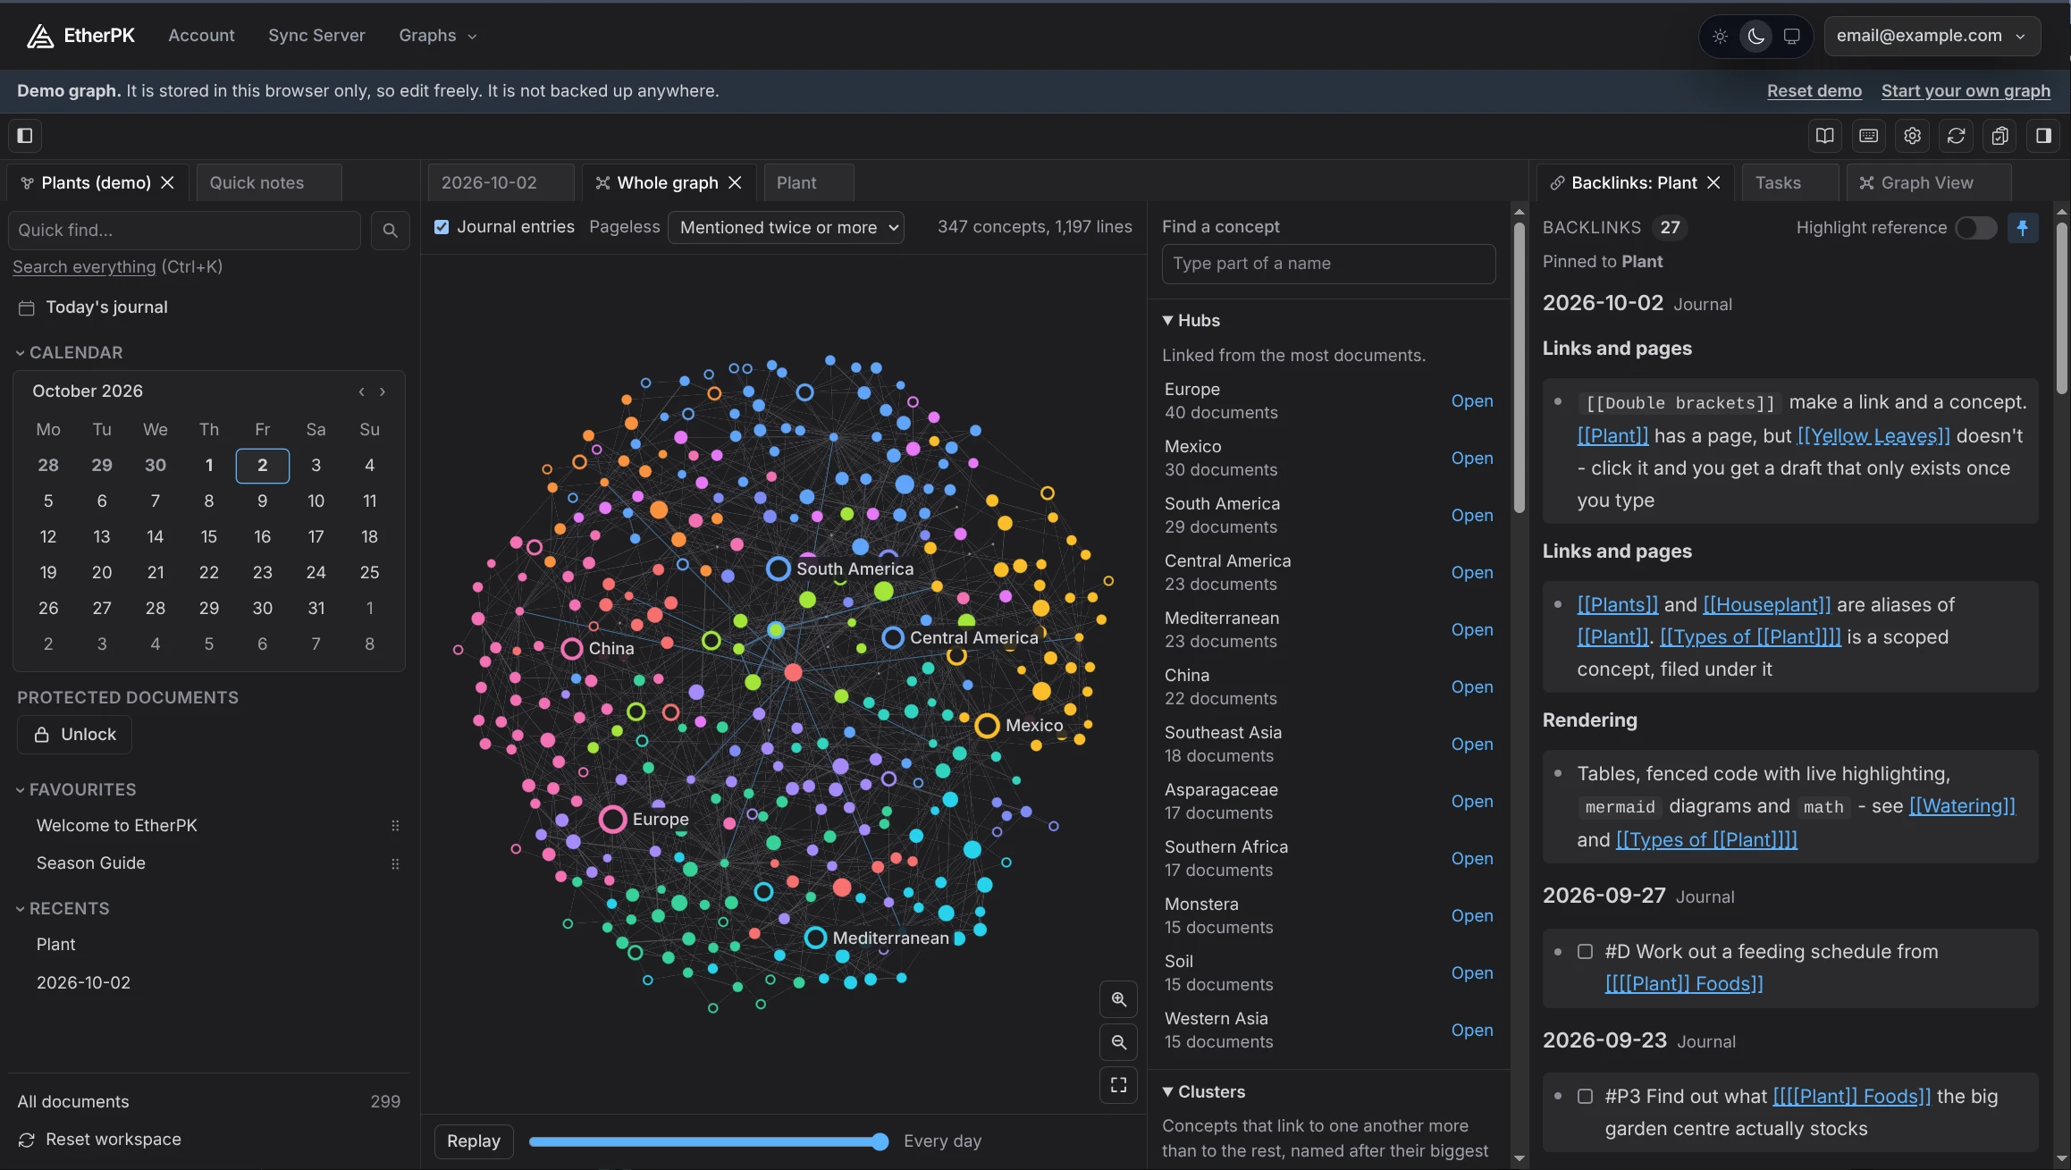2071x1170 pixels.
Task: Open the settings gear icon
Action: (1912, 136)
